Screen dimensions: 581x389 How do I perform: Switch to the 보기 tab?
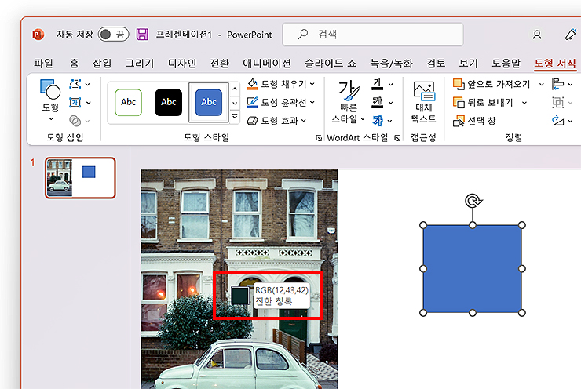[469, 64]
